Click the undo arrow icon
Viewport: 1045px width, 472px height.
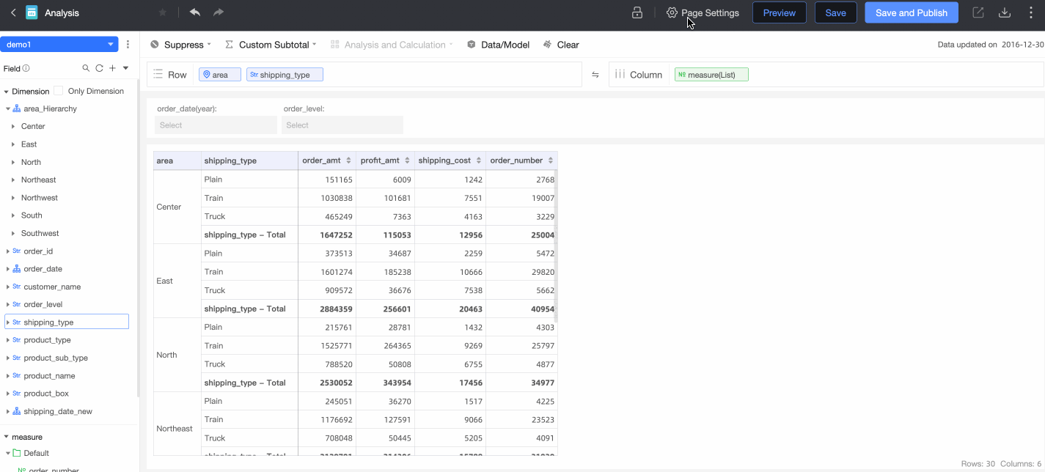pyautogui.click(x=194, y=12)
